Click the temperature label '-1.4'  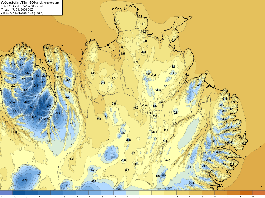[x=165, y=141]
